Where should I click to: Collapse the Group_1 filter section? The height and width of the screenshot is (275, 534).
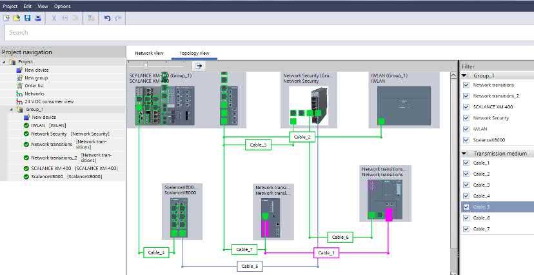[464, 76]
